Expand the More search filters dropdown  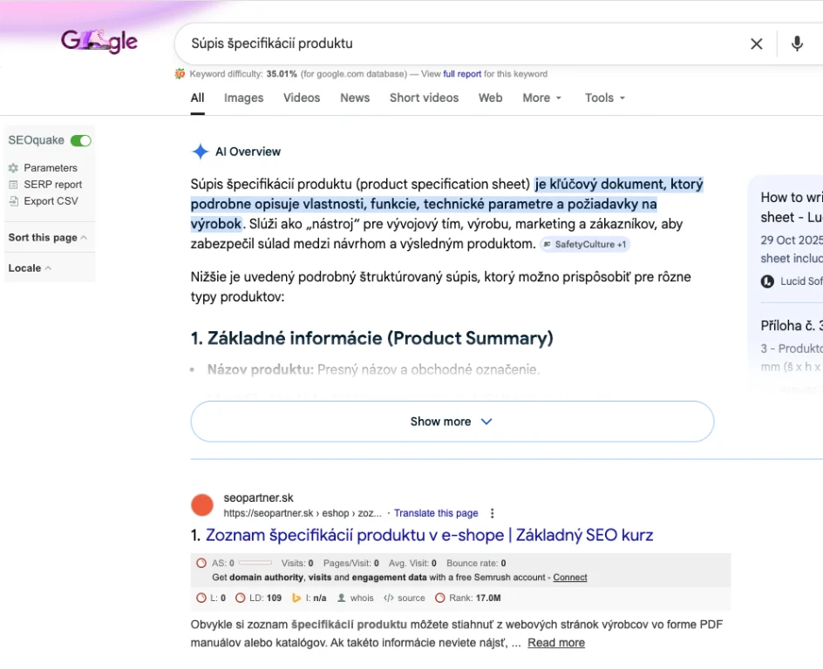point(542,98)
